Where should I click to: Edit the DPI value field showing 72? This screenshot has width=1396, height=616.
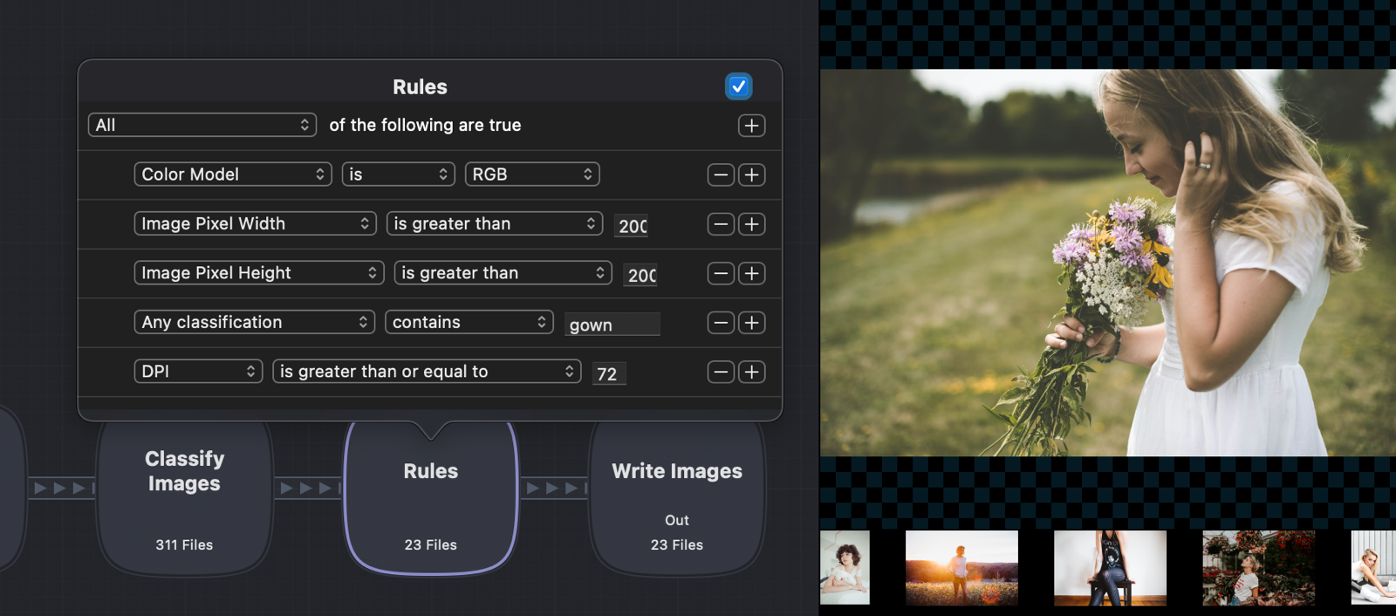(x=608, y=374)
